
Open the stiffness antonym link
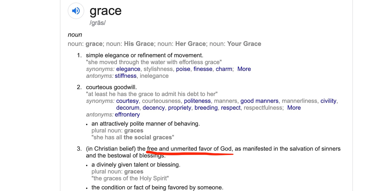click(126, 76)
